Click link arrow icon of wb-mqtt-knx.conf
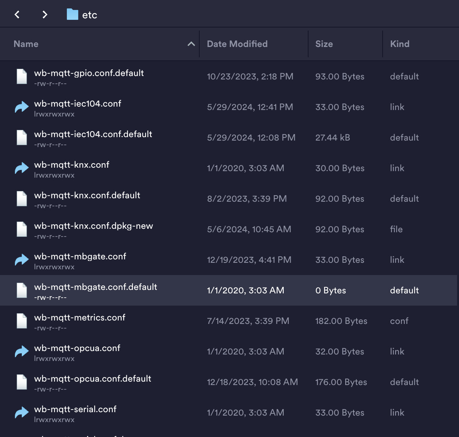Viewport: 459px width, 437px height. [x=22, y=168]
